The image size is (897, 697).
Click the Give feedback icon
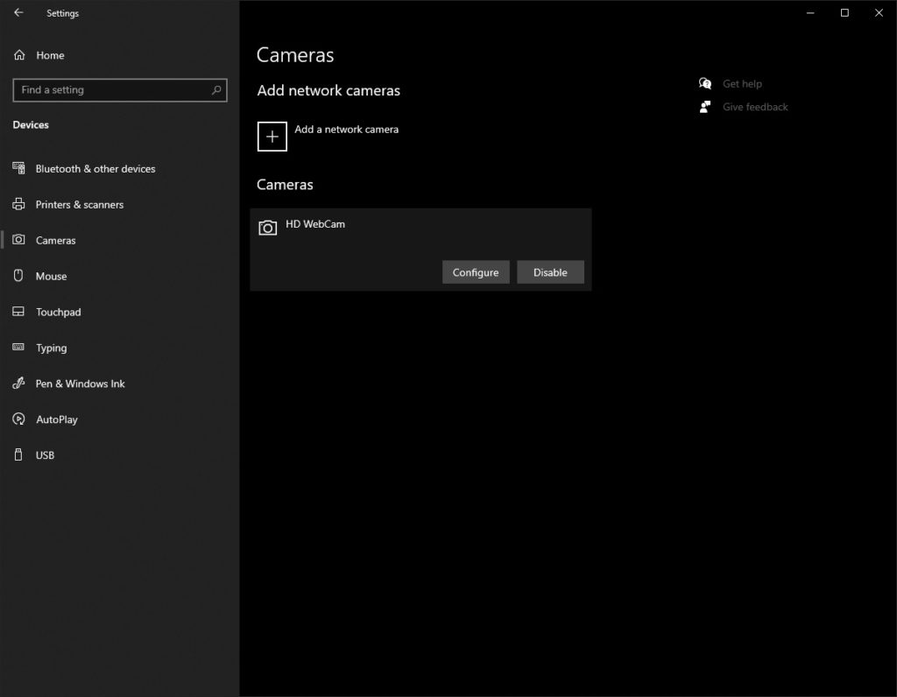705,107
